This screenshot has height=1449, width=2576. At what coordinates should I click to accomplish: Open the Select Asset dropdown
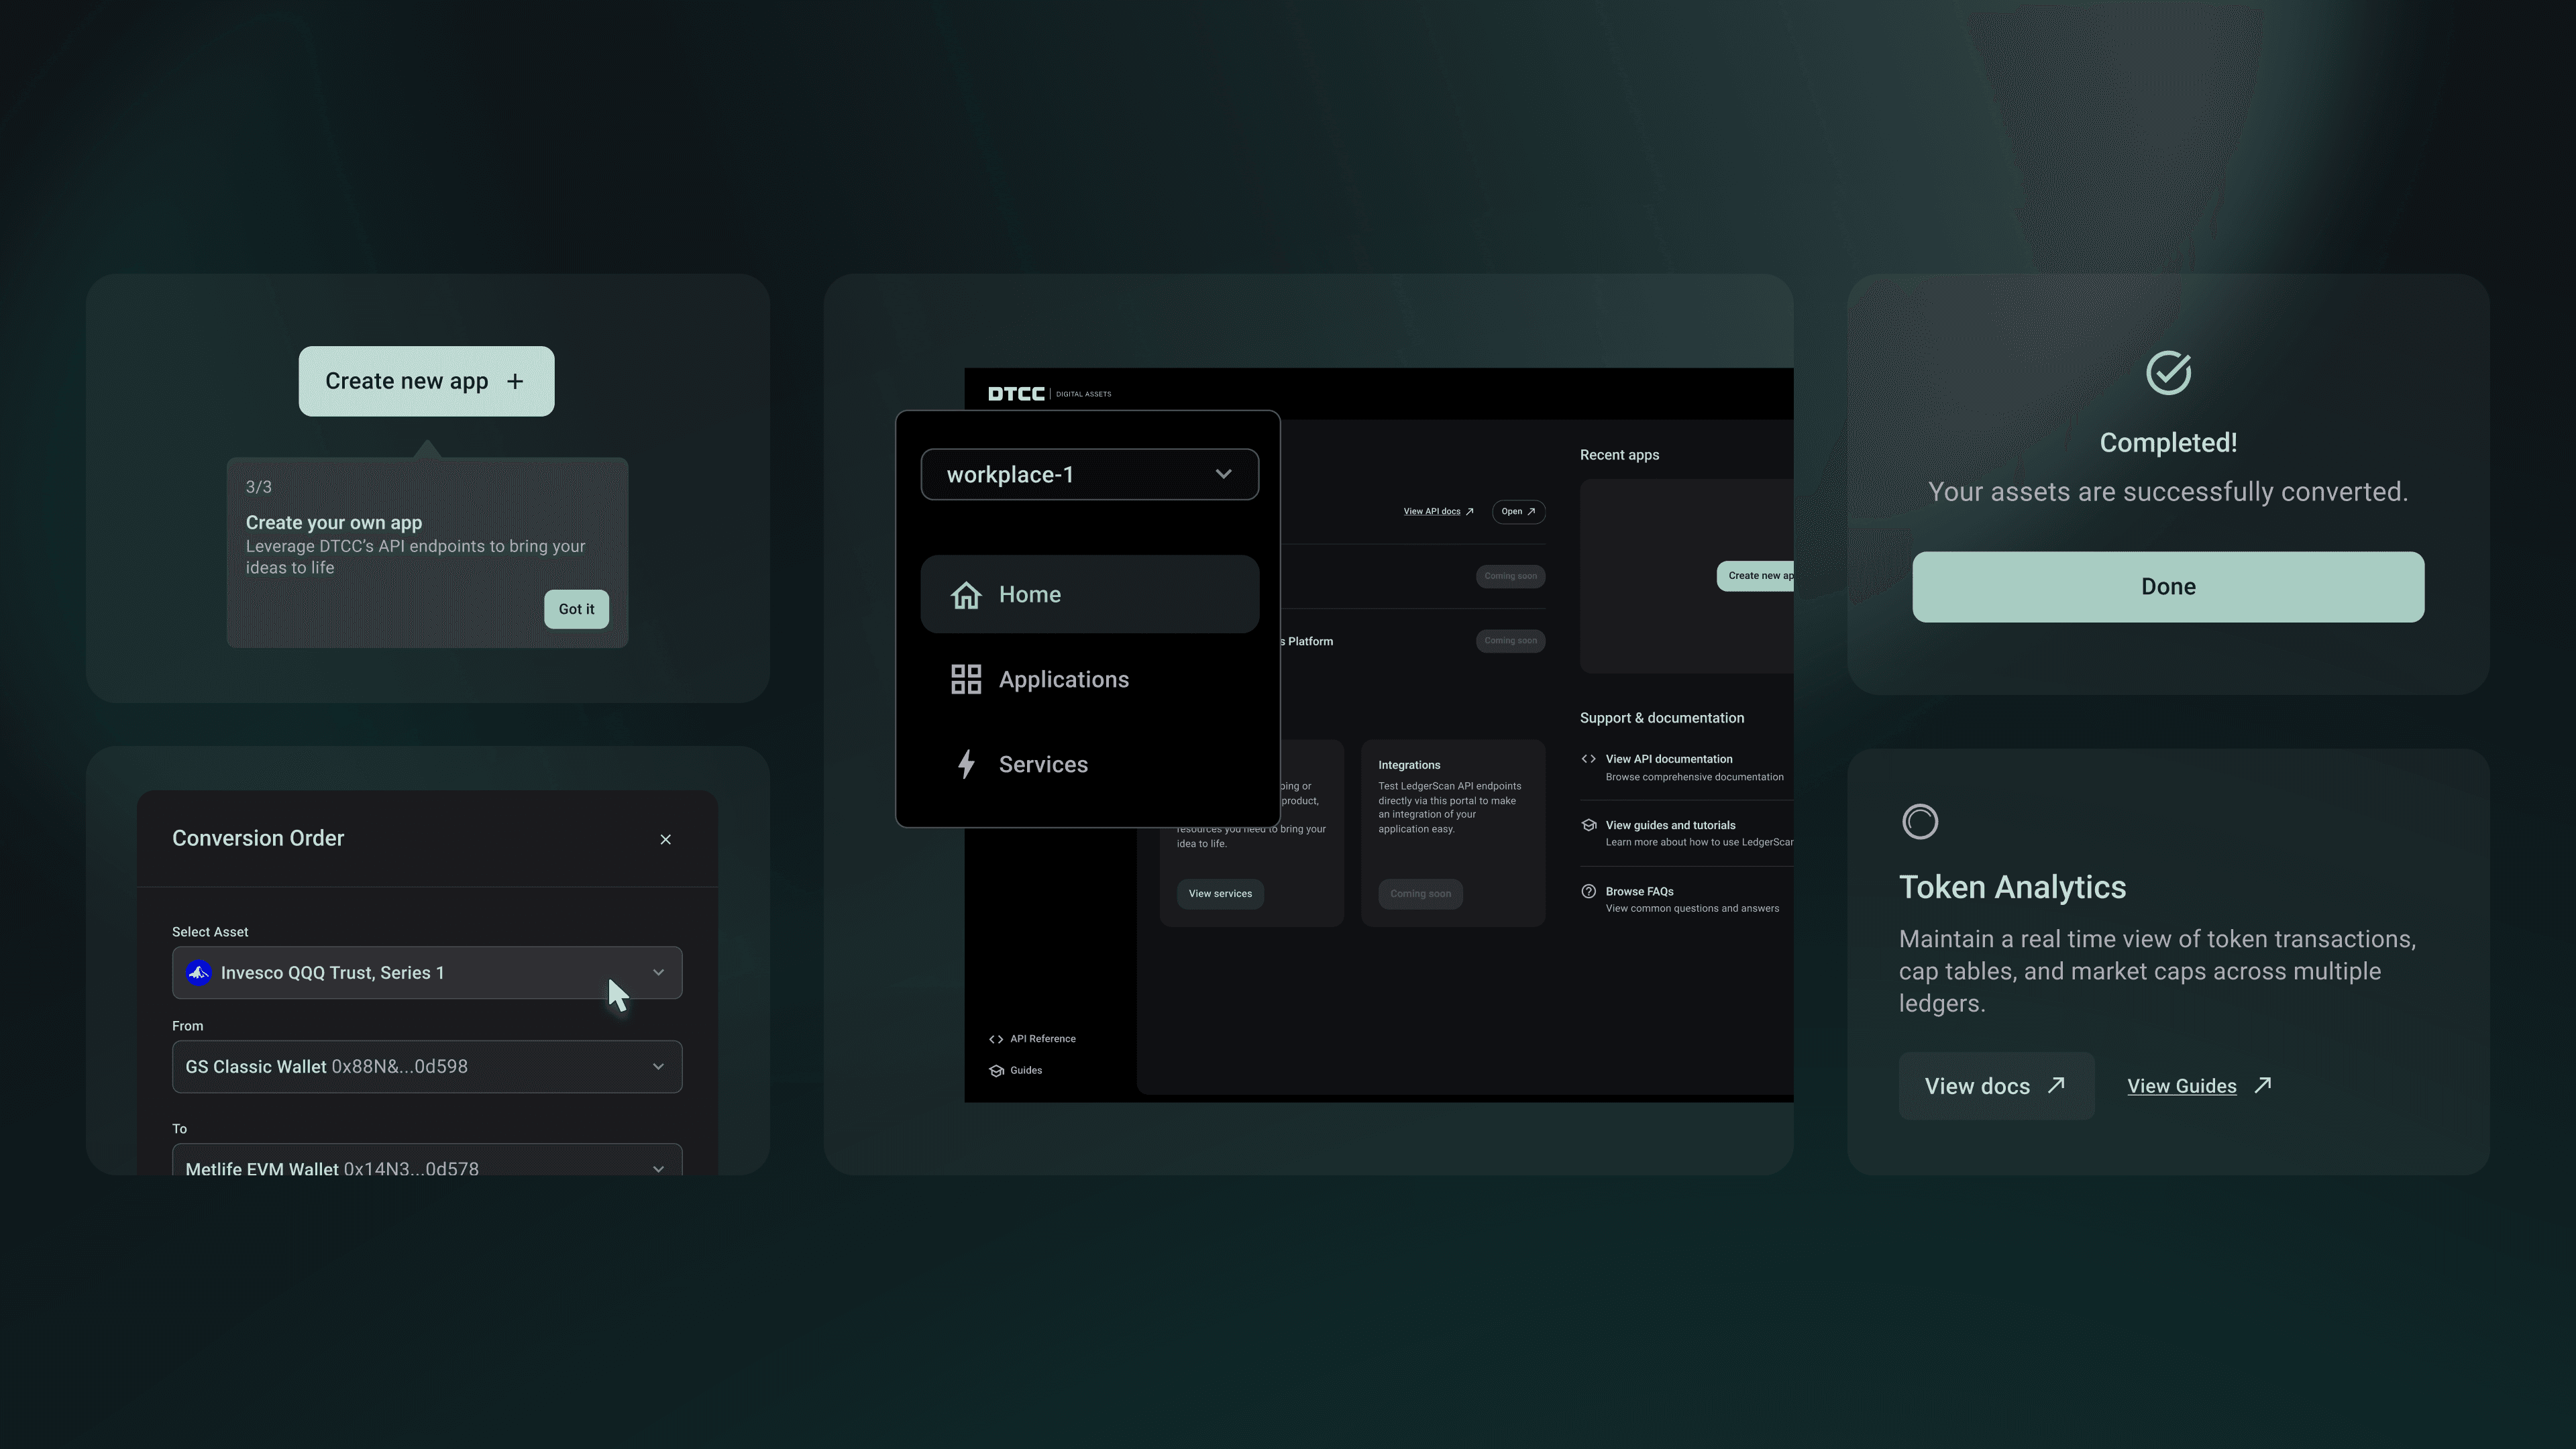(x=427, y=972)
